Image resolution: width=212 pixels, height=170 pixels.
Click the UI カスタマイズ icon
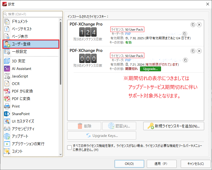point(7,121)
